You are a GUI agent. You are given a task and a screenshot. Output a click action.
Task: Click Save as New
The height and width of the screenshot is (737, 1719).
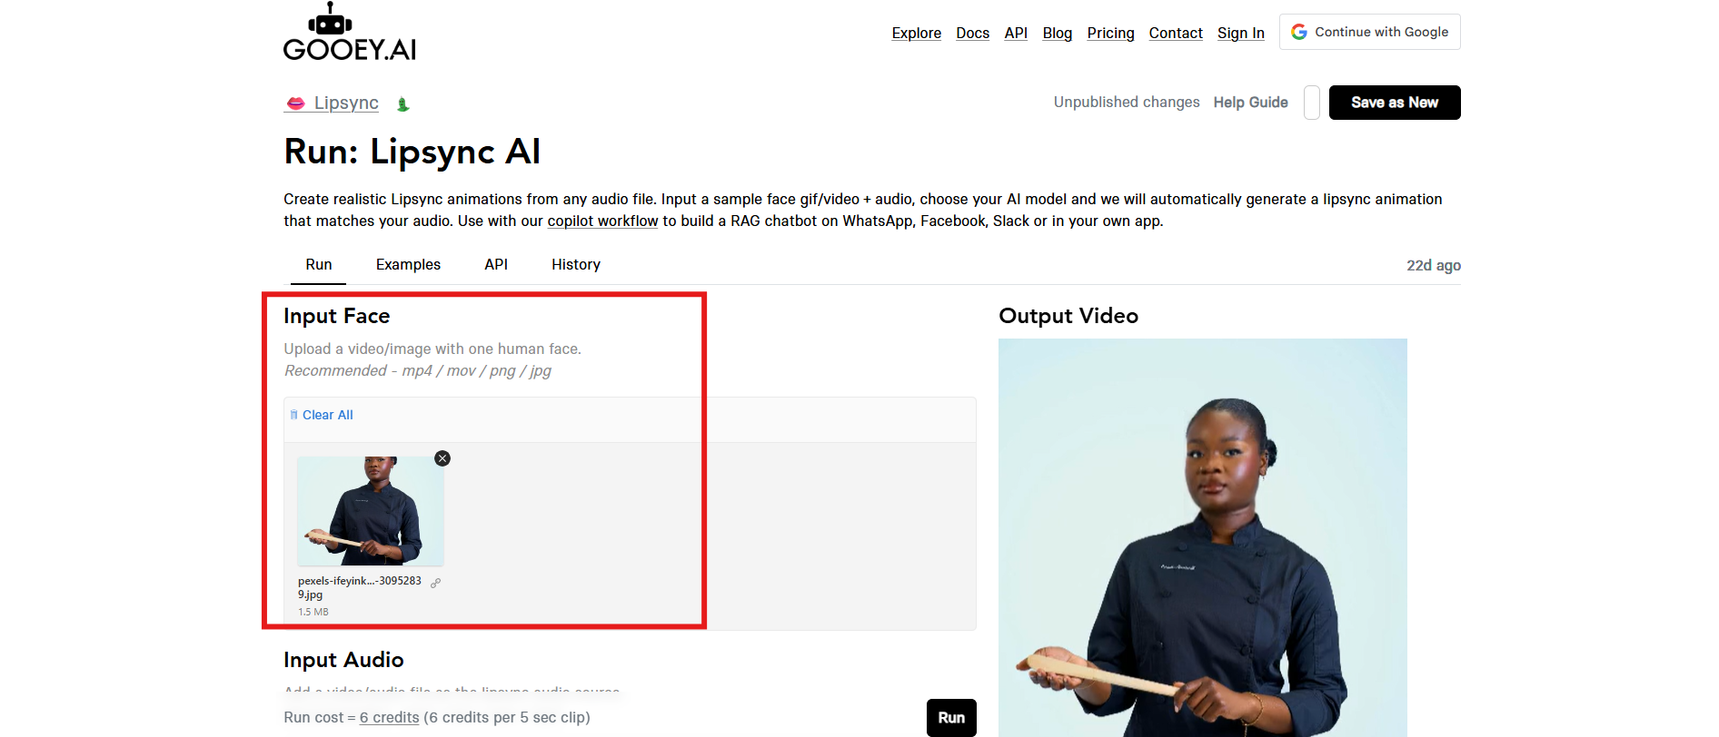coord(1395,103)
